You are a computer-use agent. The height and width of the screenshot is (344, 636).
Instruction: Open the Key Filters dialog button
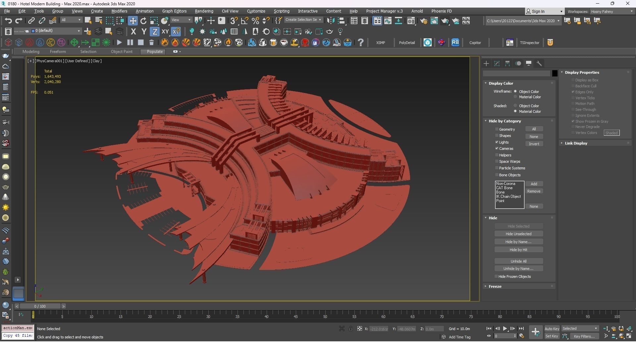584,336
